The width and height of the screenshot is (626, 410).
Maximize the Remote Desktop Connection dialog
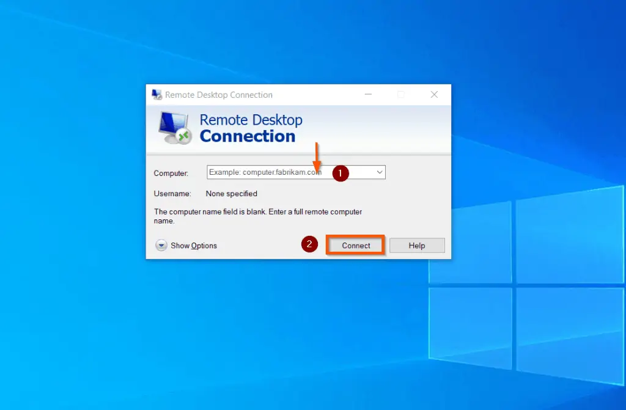tap(401, 95)
